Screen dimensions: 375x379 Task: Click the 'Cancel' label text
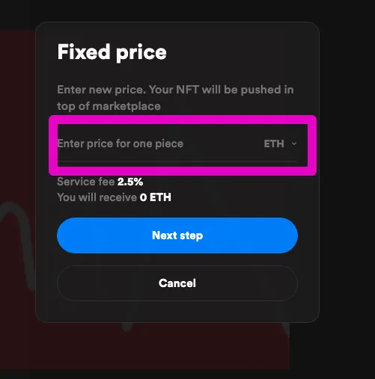(x=177, y=283)
